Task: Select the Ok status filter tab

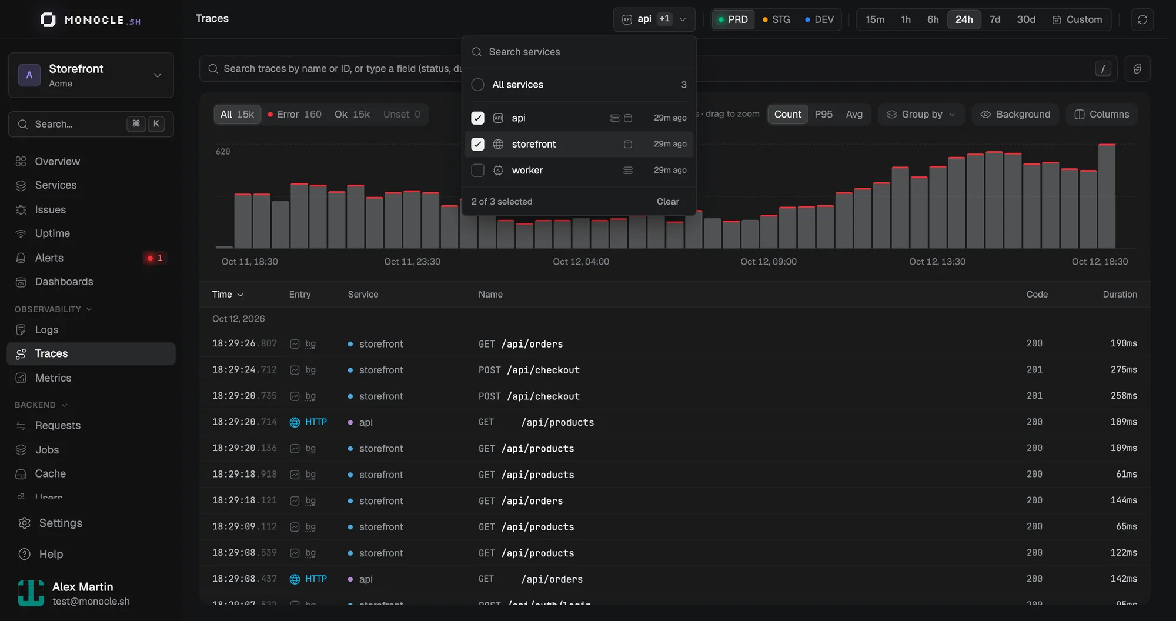Action: pos(352,114)
